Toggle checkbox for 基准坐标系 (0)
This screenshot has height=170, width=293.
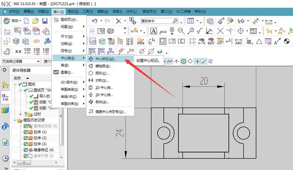click(26, 126)
